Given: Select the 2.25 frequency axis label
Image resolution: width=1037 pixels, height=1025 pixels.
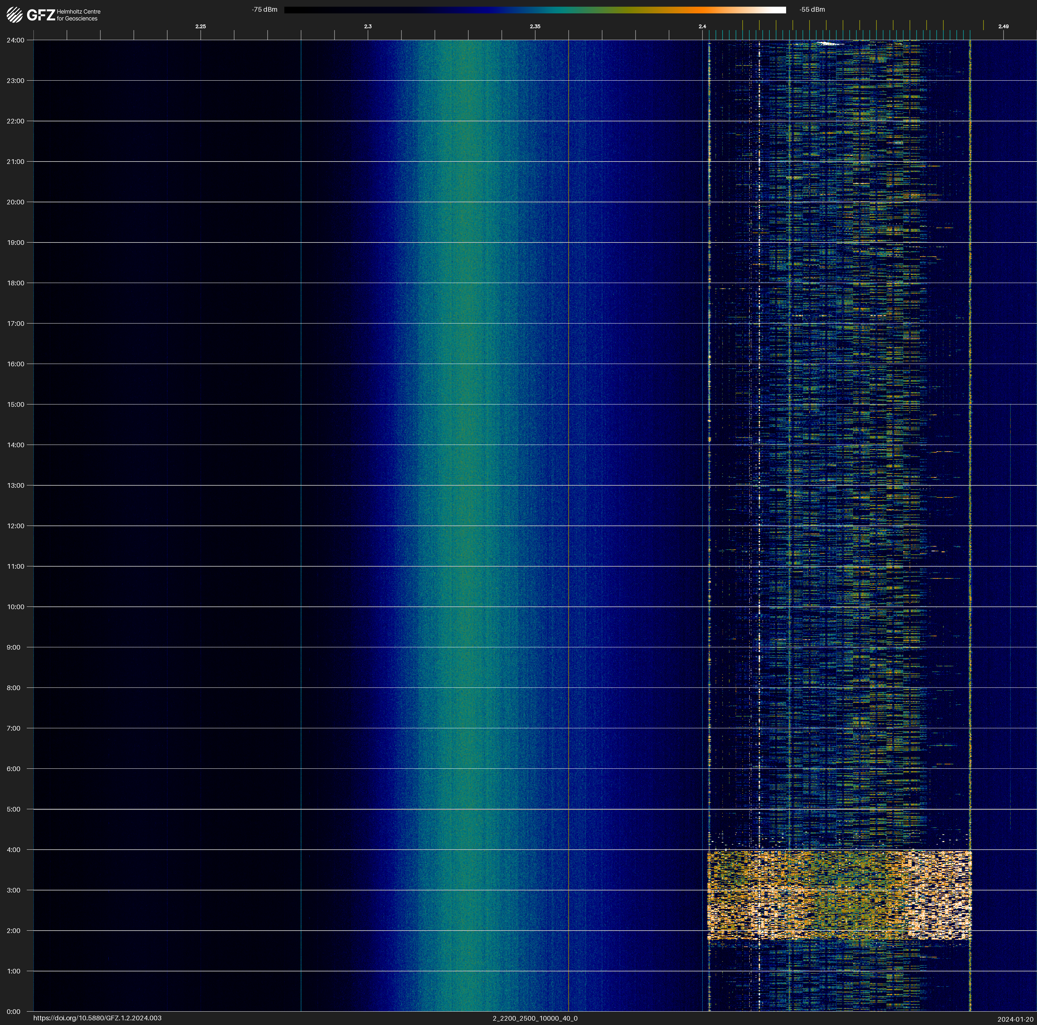Looking at the screenshot, I should click(200, 26).
